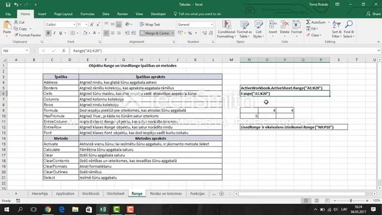Image resolution: width=382 pixels, height=215 pixels.
Task: Open the Clear dropdown
Action: coord(314,35)
